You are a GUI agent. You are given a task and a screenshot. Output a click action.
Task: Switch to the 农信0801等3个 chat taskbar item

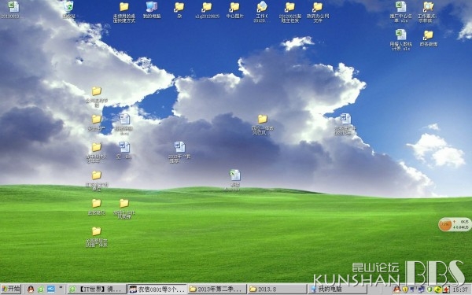point(157,289)
